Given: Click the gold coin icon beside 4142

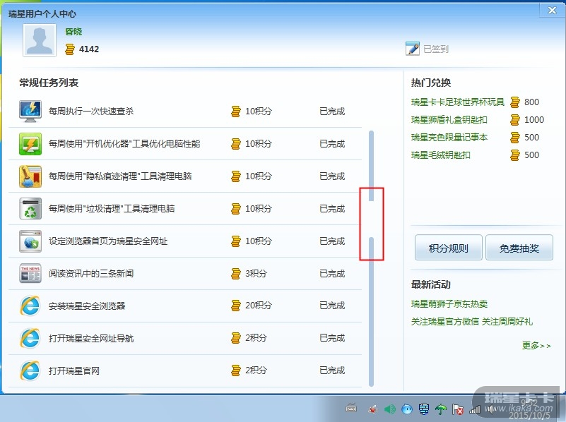Looking at the screenshot, I should pyautogui.click(x=70, y=49).
